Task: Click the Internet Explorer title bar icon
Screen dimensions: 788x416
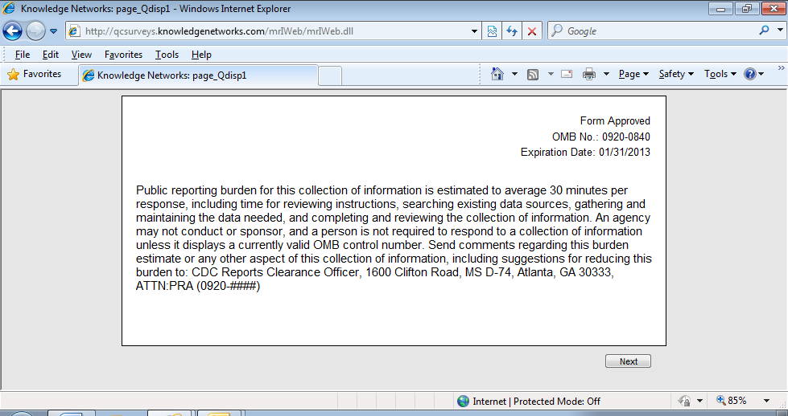Action: pyautogui.click(x=9, y=9)
